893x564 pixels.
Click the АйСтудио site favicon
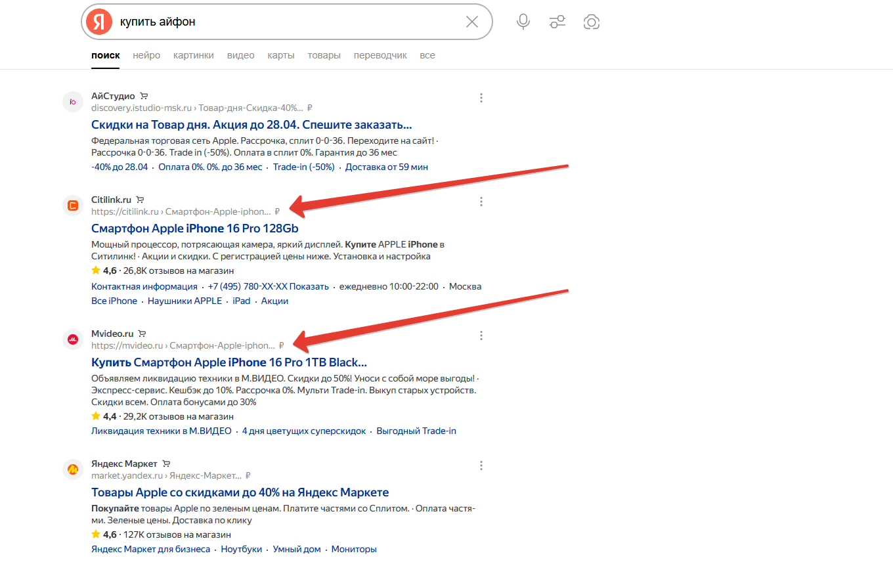[x=72, y=102]
